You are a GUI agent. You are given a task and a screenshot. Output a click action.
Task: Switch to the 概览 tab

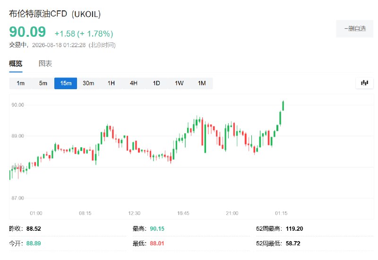16,64
